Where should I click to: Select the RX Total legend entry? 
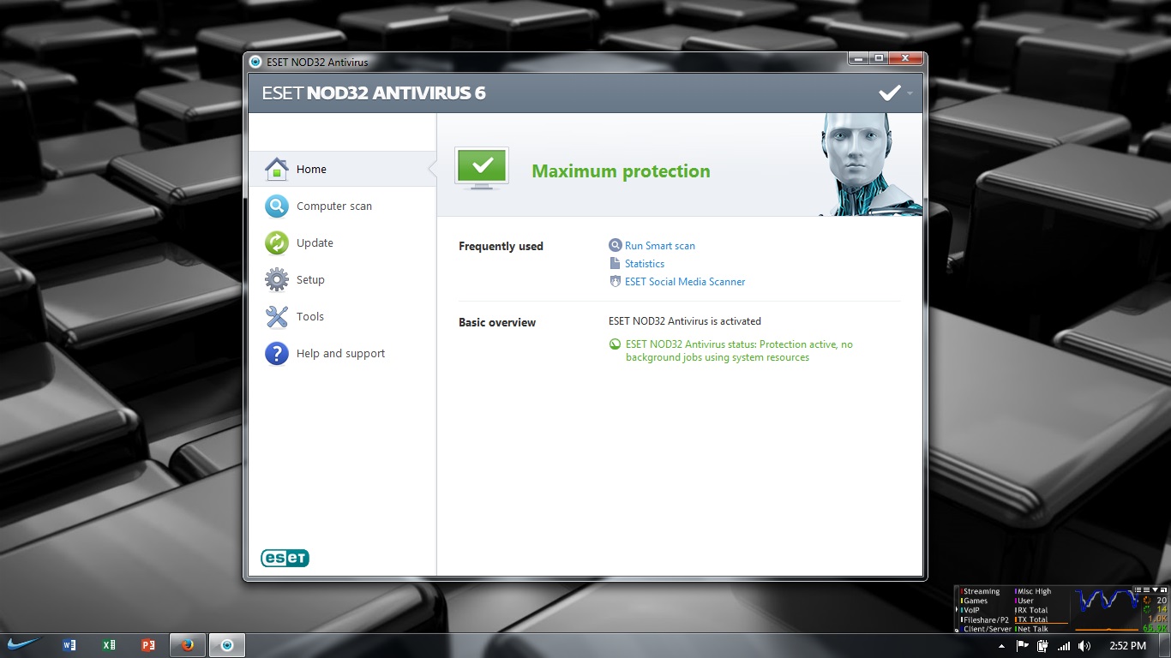point(1031,610)
